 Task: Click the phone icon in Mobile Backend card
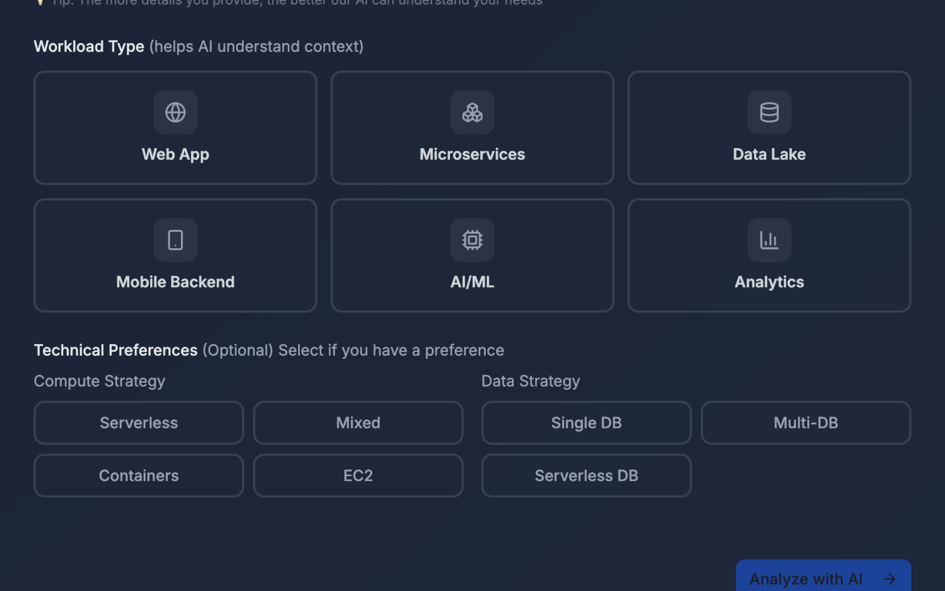click(x=175, y=240)
